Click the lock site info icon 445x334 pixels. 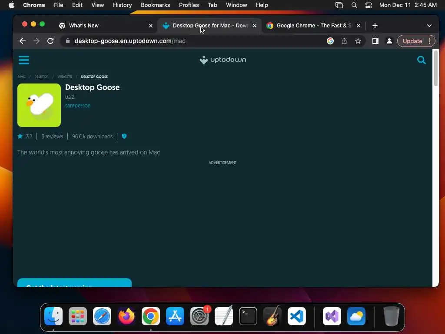click(67, 41)
